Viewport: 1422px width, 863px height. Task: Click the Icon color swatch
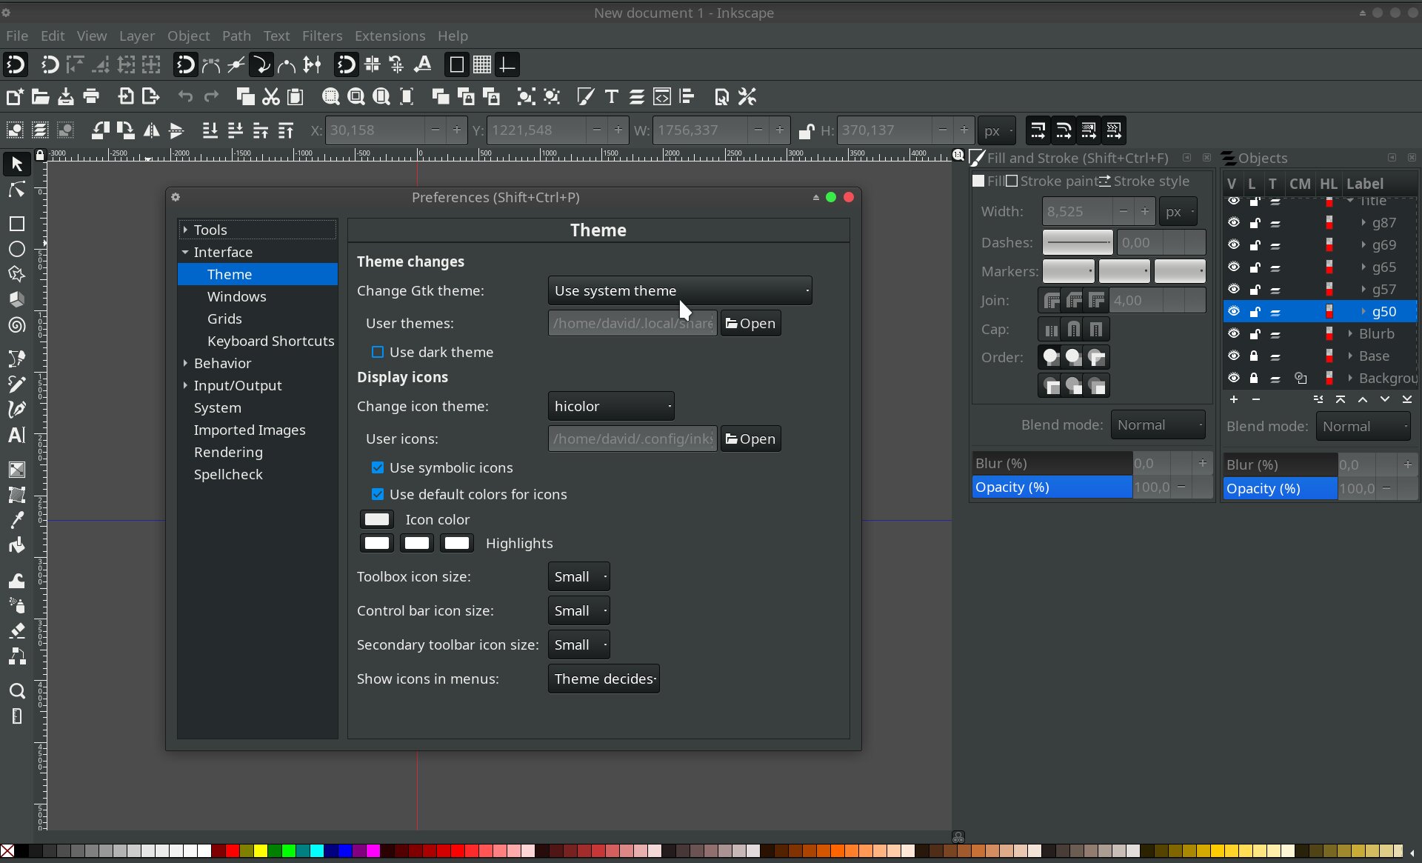point(377,519)
